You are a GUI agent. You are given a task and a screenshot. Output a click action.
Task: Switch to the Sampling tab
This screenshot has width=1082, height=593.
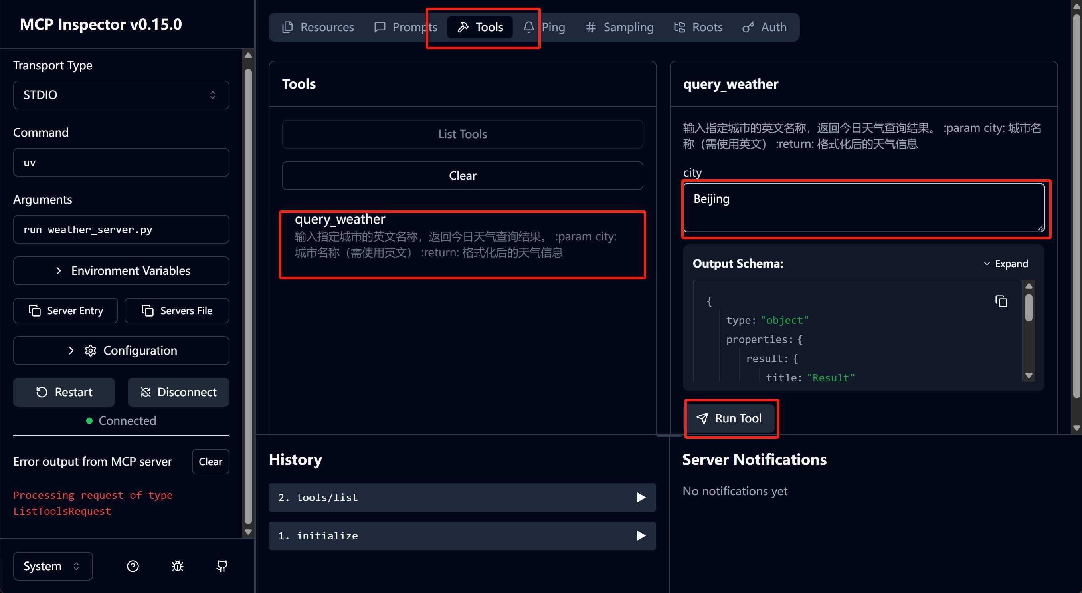[620, 27]
